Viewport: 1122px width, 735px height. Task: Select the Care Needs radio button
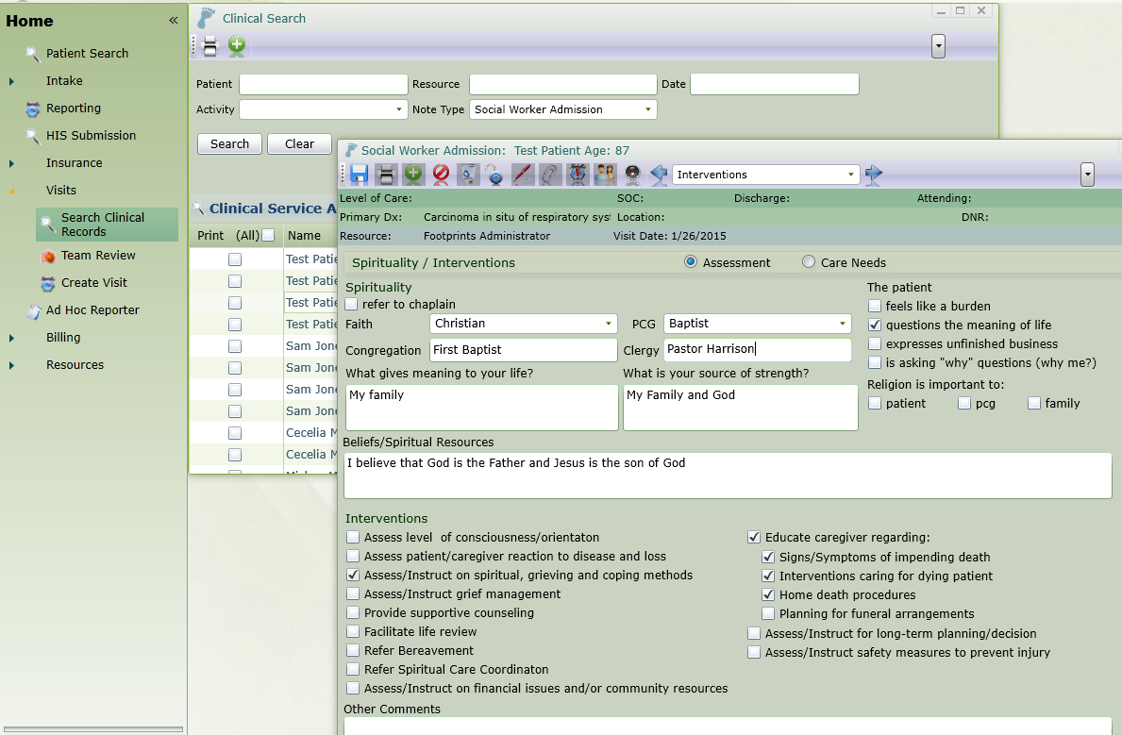coord(807,262)
